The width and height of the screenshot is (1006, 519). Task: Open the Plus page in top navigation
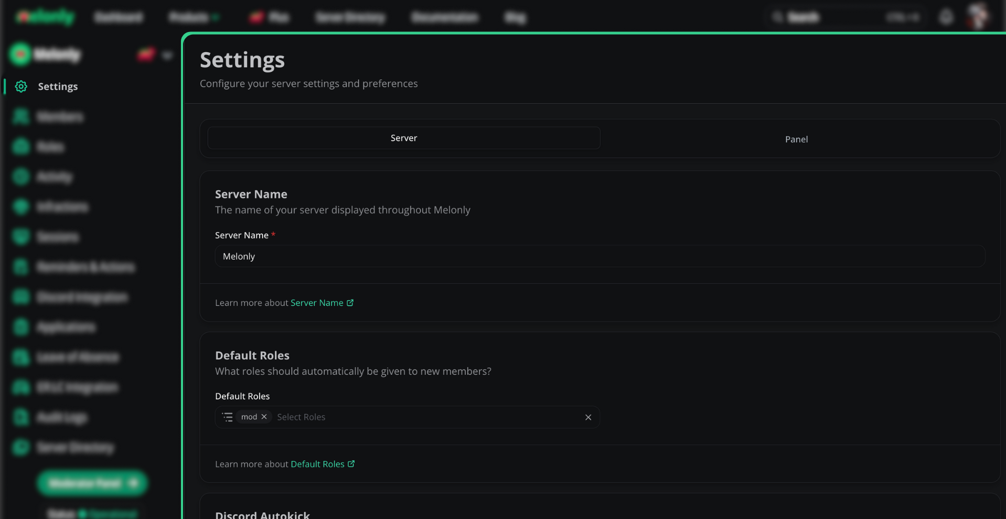point(269,17)
